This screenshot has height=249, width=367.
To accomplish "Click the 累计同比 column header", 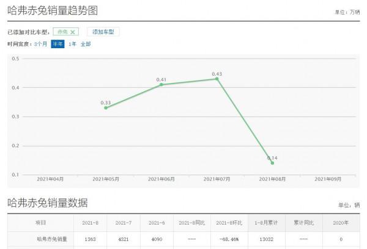I will click(x=304, y=223).
